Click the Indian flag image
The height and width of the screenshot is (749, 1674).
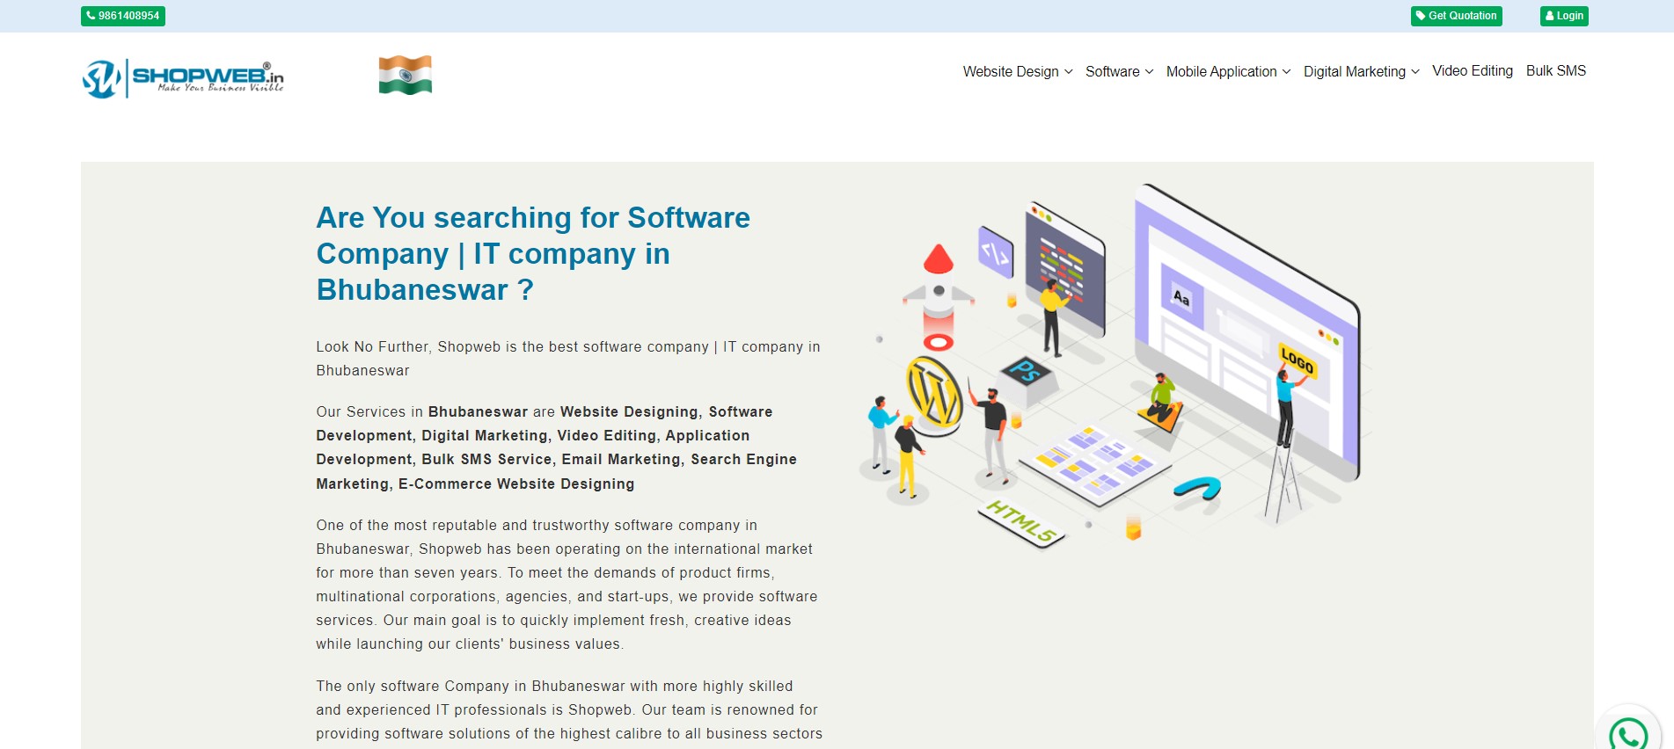pyautogui.click(x=405, y=75)
